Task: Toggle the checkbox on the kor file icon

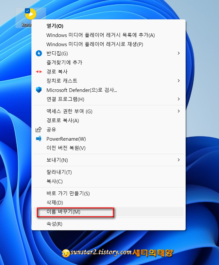Action: coord(27,11)
